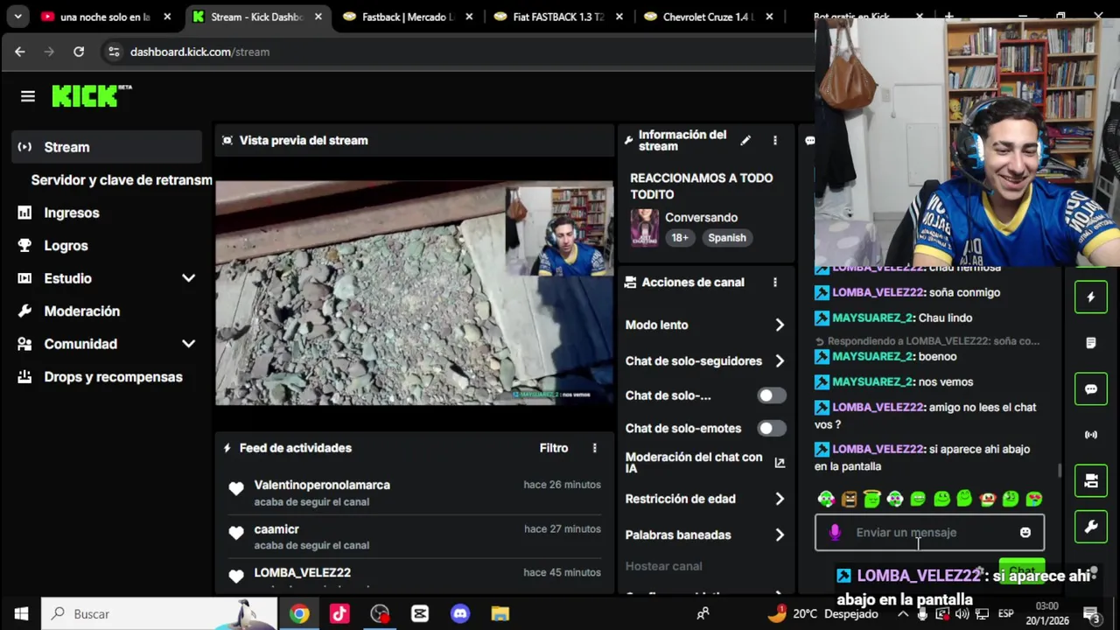Switch to Fastback | Mercado tab
Image resolution: width=1120 pixels, height=630 pixels.
pos(409,17)
